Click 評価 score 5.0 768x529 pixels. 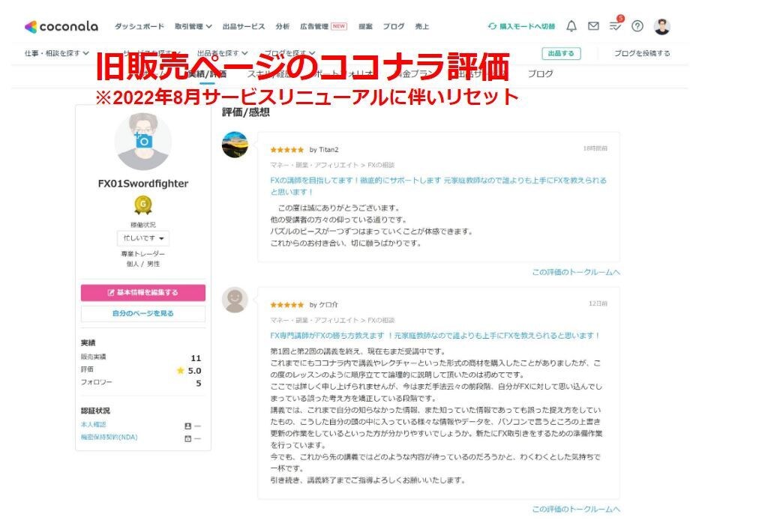pos(194,371)
